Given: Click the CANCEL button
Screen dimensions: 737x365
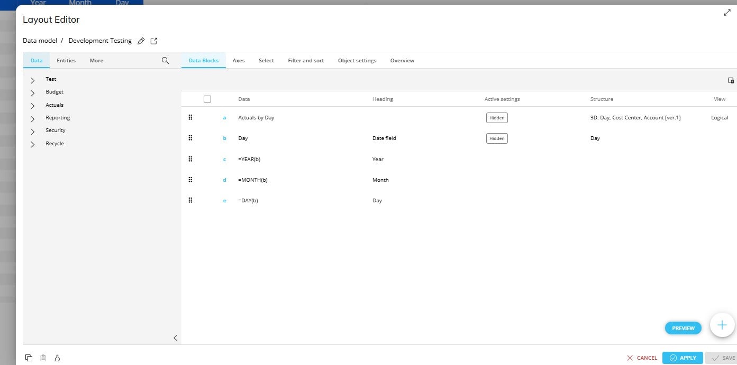Looking at the screenshot, I should (642, 358).
